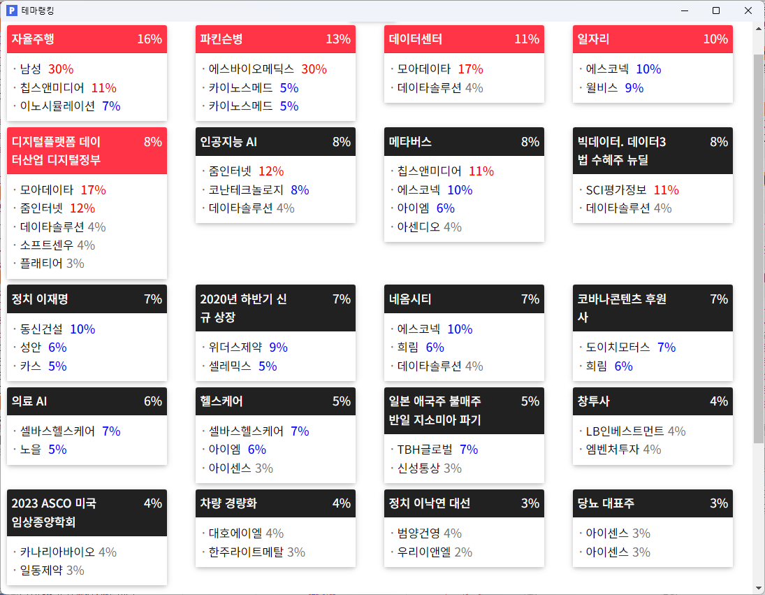Maximize the 테마랭킹 window
Viewport: 765px width, 595px height.
(x=716, y=10)
